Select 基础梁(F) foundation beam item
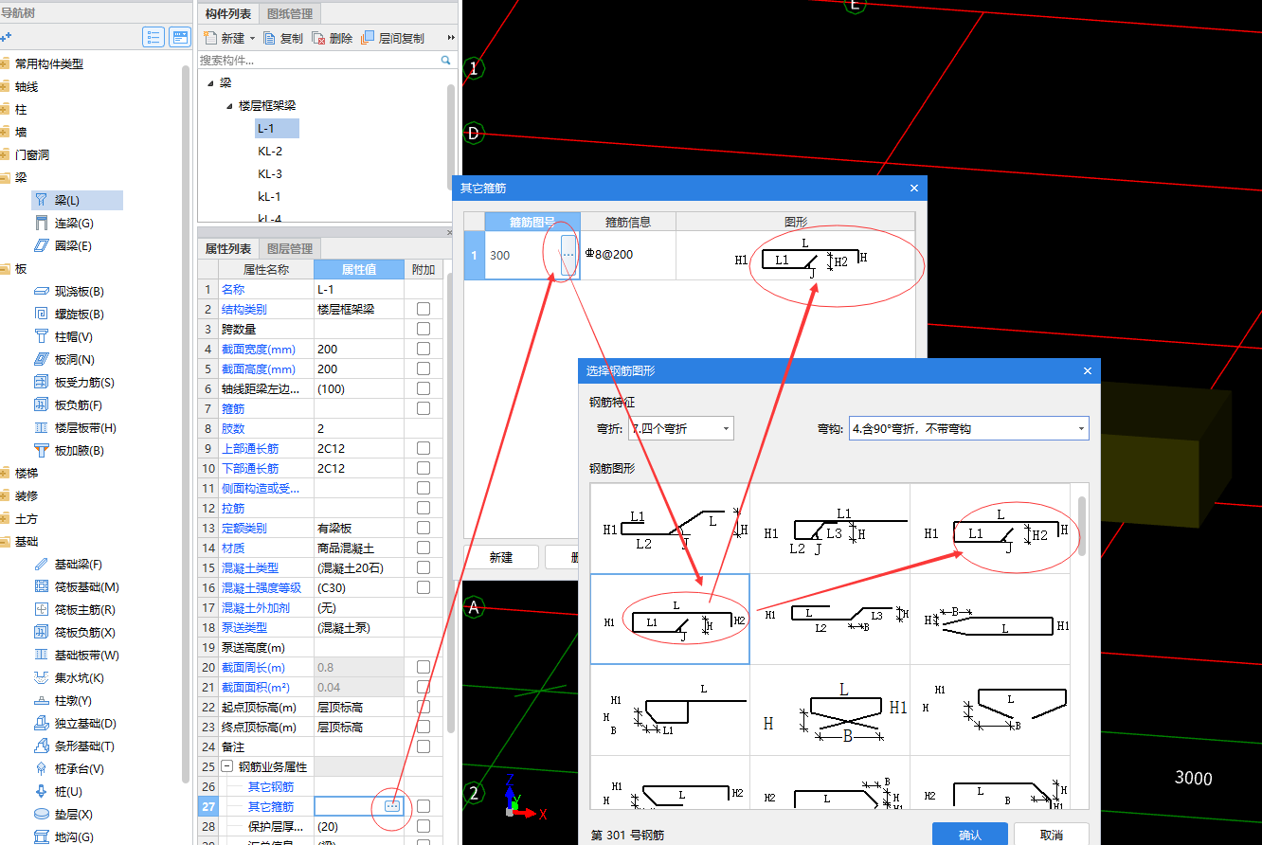The height and width of the screenshot is (845, 1262). click(x=80, y=564)
